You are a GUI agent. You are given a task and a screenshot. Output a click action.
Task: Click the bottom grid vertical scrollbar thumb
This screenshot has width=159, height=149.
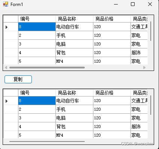coord(151,105)
